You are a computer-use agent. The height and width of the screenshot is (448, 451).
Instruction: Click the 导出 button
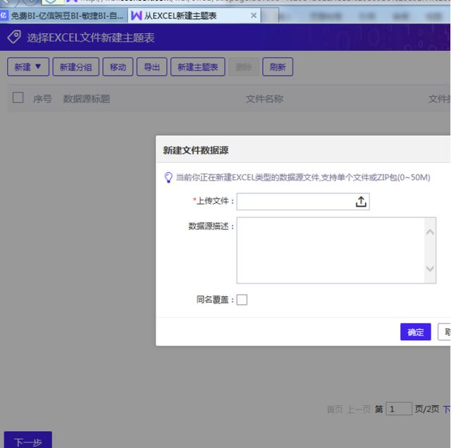(x=152, y=67)
